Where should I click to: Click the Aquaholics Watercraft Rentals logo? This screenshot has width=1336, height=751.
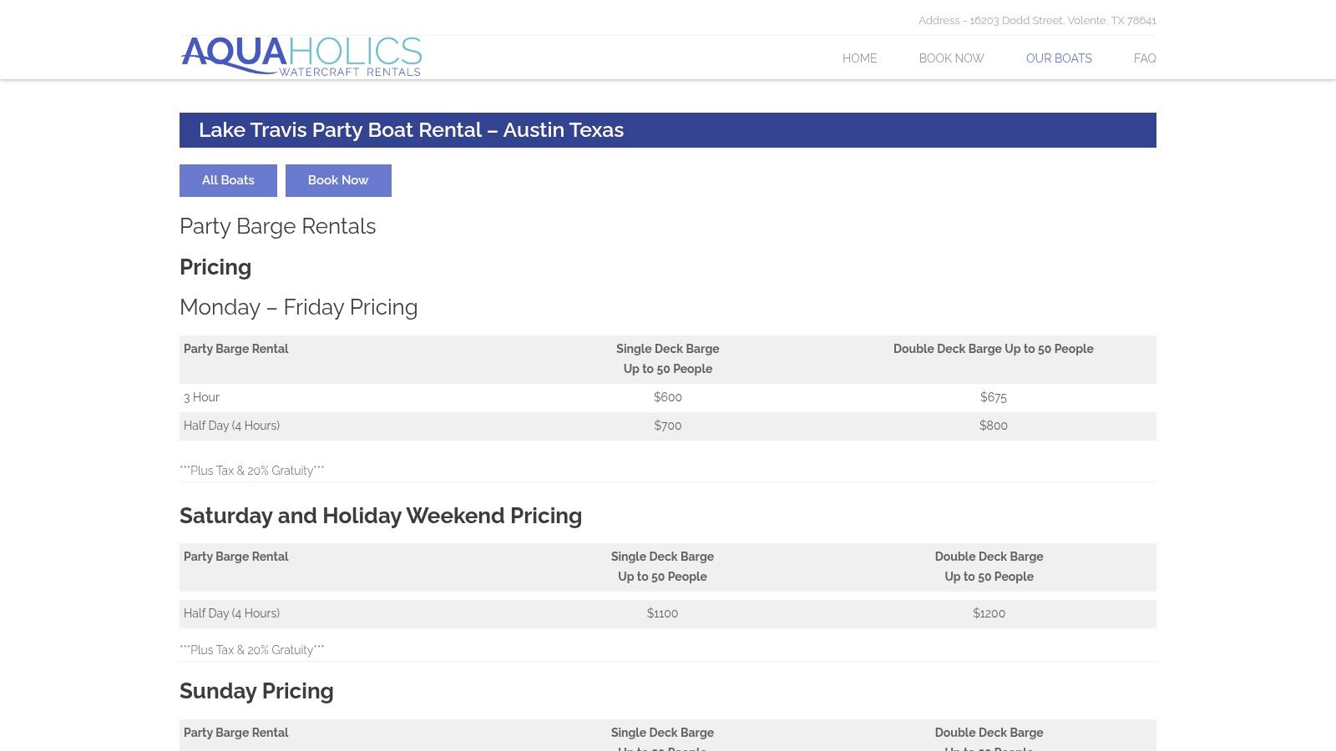[x=301, y=57]
